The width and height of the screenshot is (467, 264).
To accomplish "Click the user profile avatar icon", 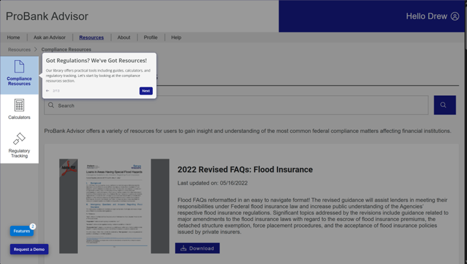I will [x=455, y=16].
